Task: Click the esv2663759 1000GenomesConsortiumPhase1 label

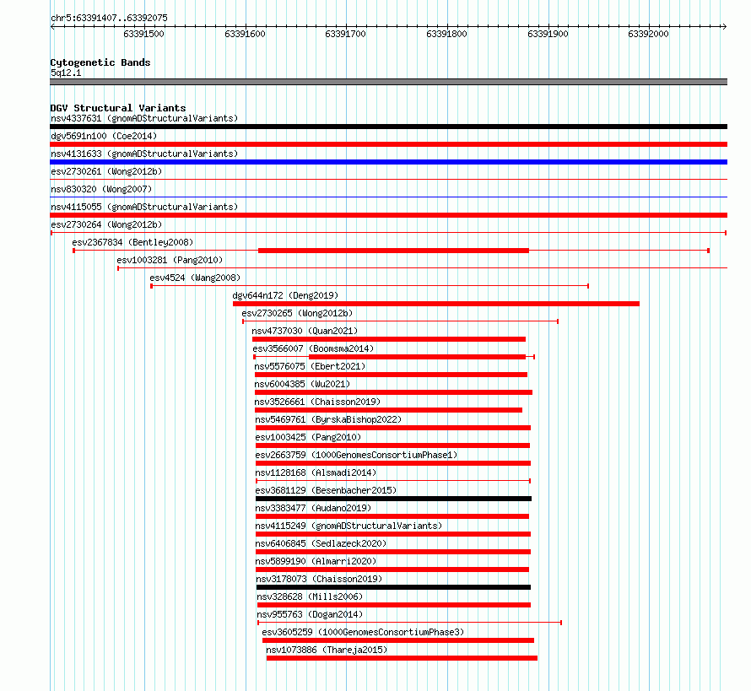Action: (x=356, y=455)
